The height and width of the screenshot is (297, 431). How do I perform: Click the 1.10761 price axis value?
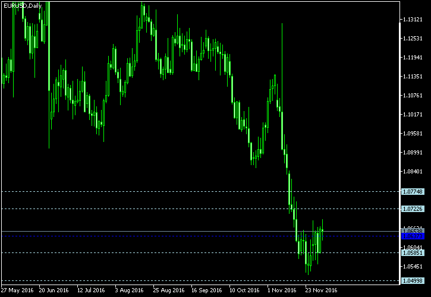tap(413, 95)
